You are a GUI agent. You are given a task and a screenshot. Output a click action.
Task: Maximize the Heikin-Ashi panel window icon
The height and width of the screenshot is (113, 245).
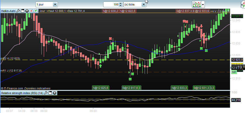click(22, 11)
